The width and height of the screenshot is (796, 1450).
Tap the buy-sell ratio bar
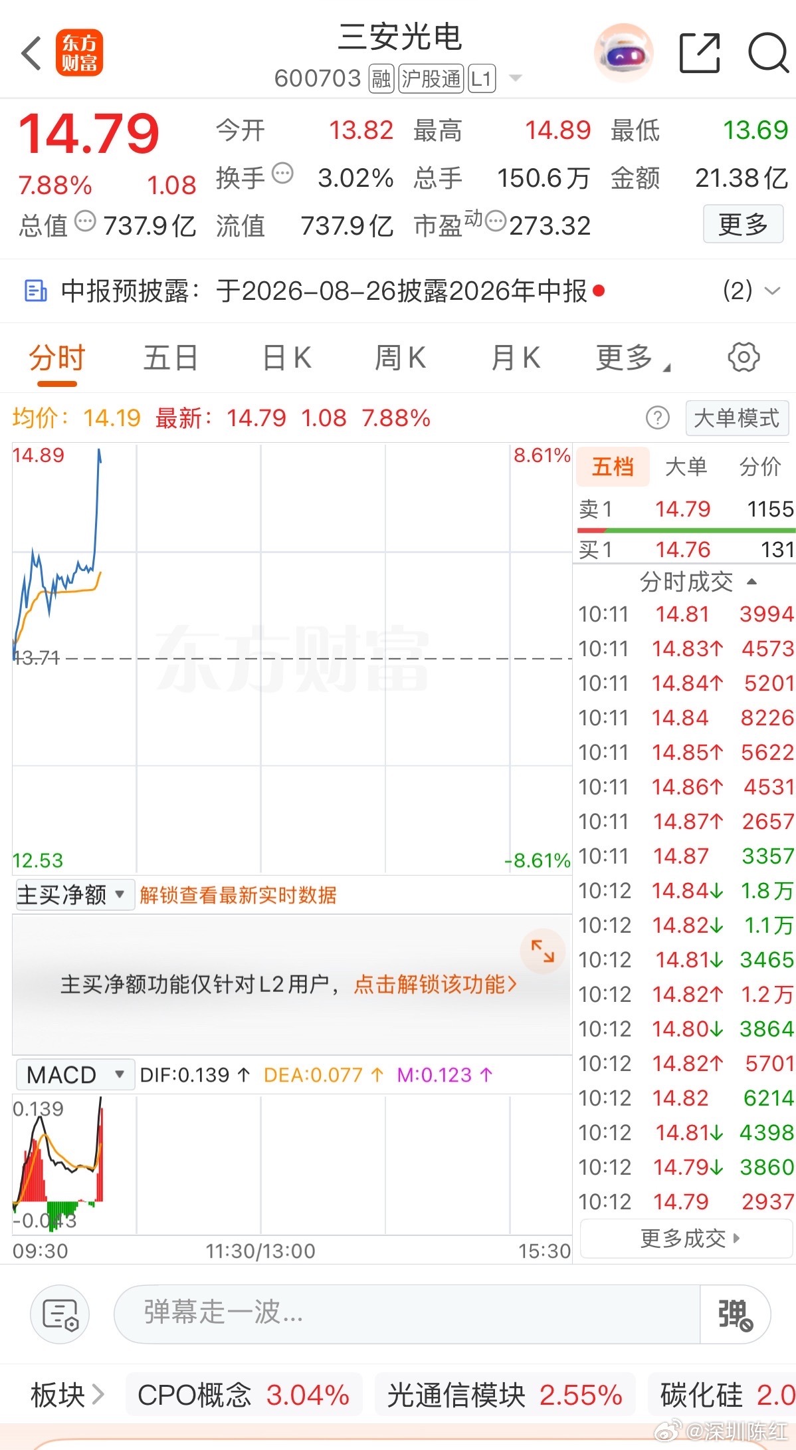point(686,531)
